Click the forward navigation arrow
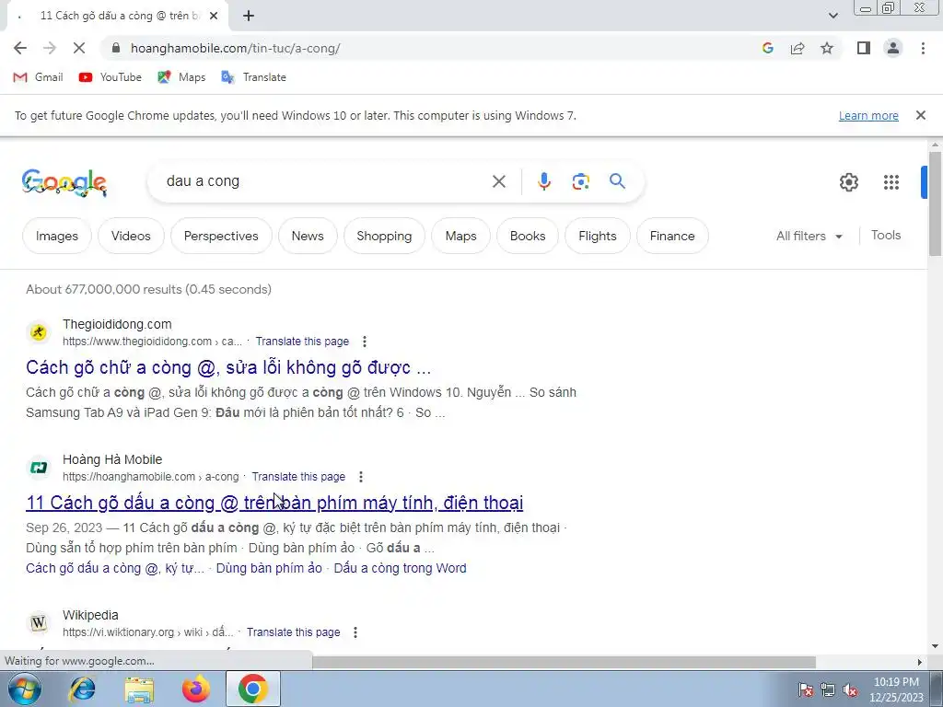Viewport: 943px width, 707px height. [50, 48]
